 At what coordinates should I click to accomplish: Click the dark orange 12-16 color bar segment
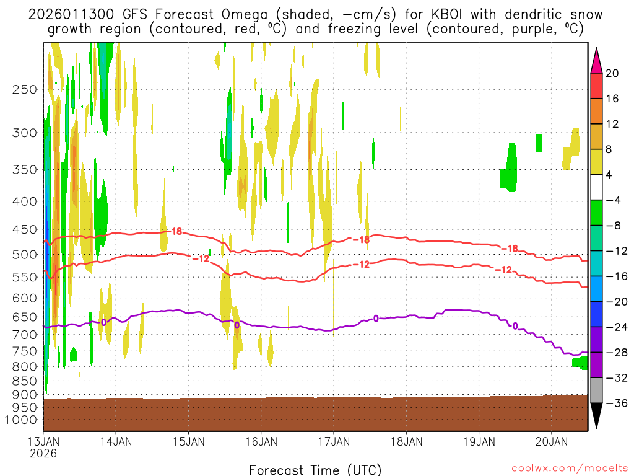596,112
